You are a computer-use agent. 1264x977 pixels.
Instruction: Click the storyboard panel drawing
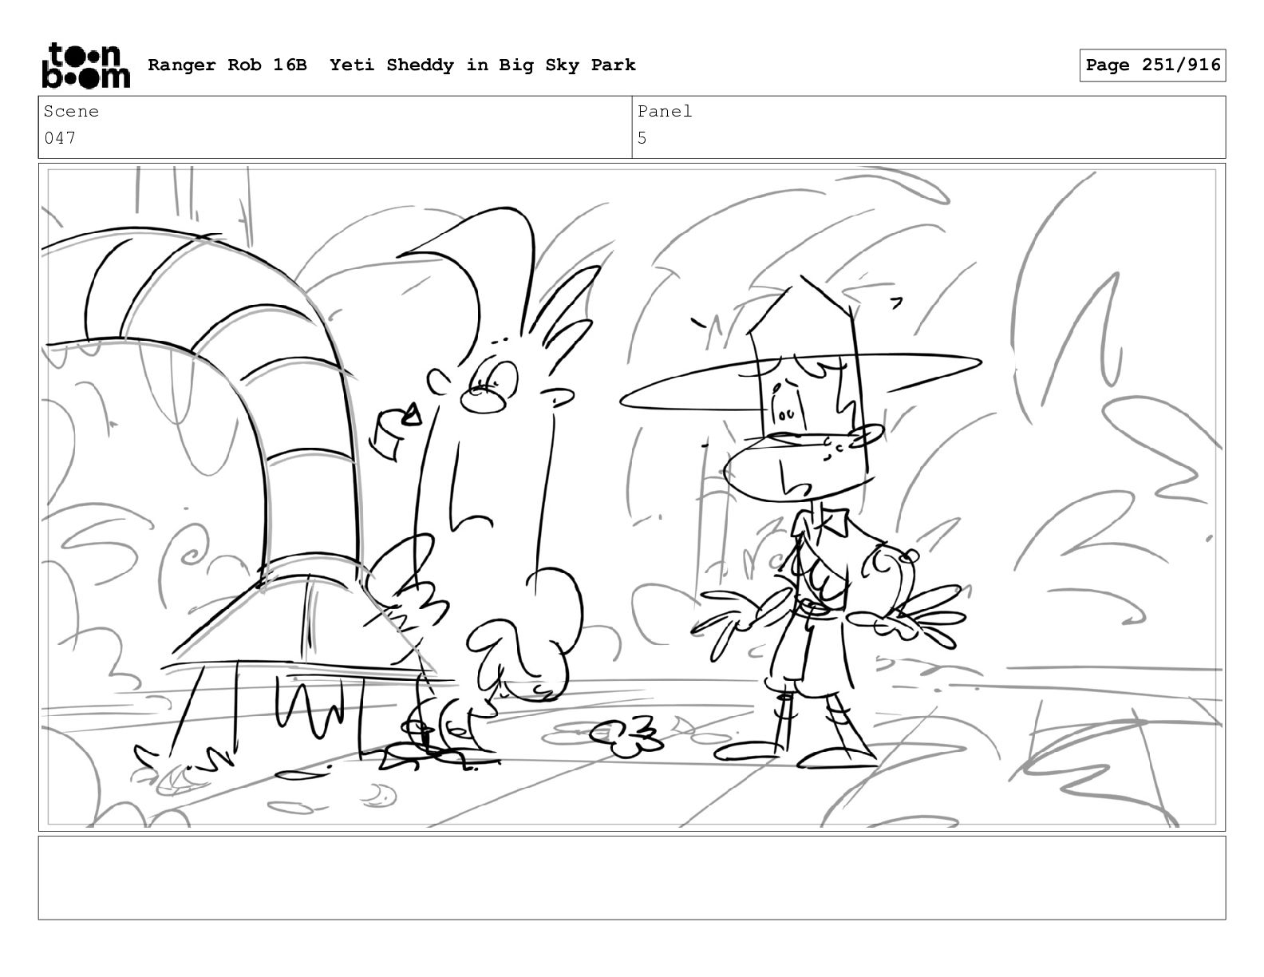(632, 497)
